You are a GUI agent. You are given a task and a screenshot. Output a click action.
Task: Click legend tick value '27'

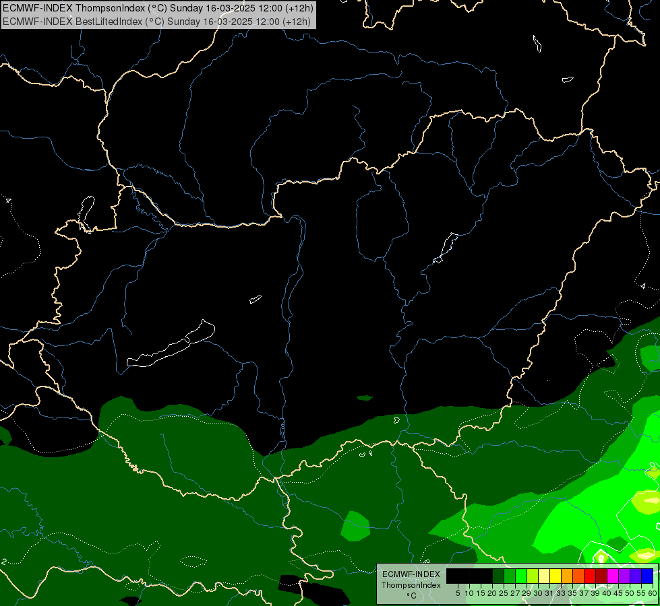[x=515, y=593]
